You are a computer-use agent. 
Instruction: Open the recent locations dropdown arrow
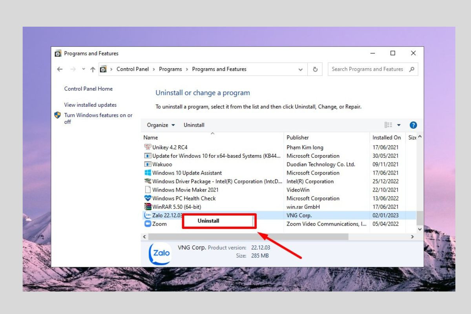(x=84, y=69)
